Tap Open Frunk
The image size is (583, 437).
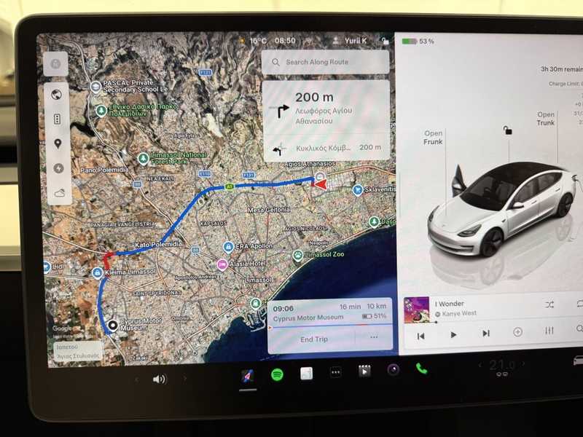coord(433,137)
